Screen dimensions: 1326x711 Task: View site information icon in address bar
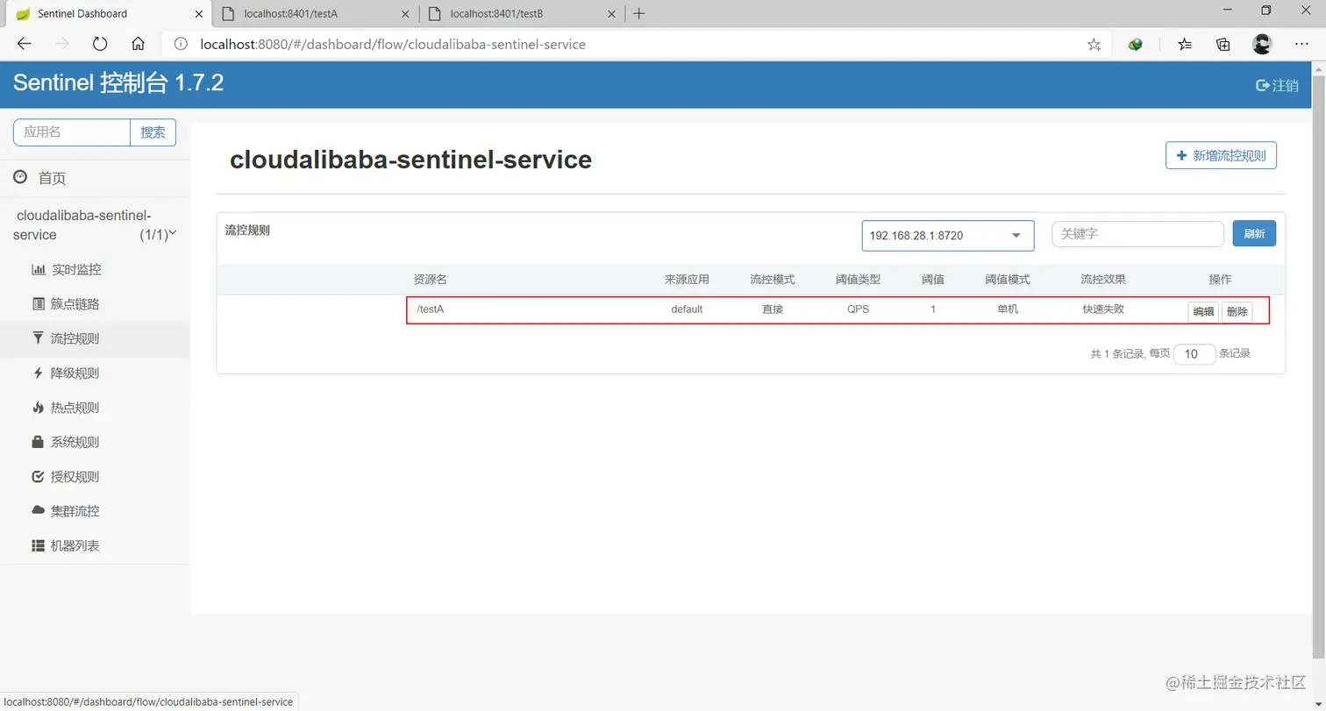(x=180, y=44)
